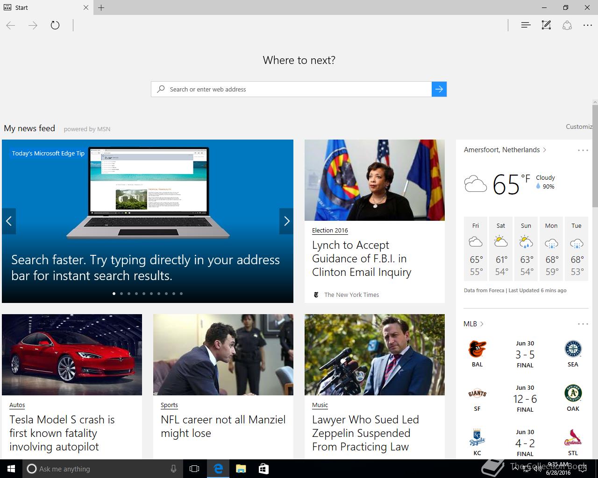Open the Customize link
The image size is (598, 478).
click(579, 127)
